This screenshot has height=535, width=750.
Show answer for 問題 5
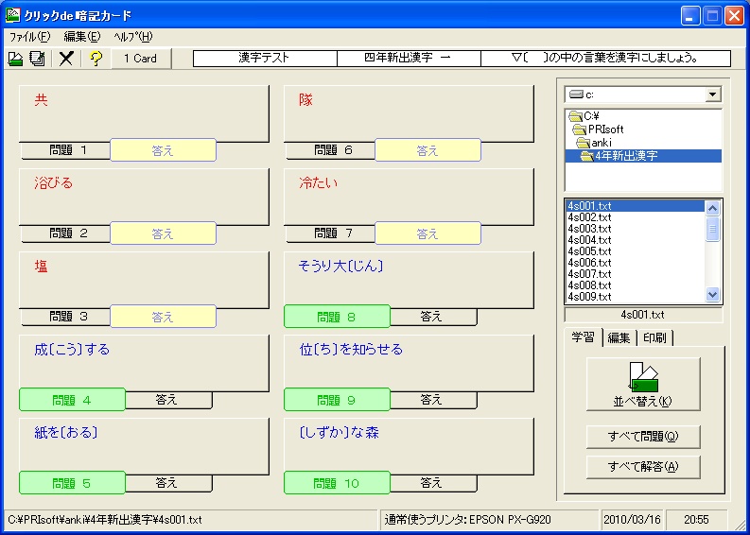pos(168,482)
